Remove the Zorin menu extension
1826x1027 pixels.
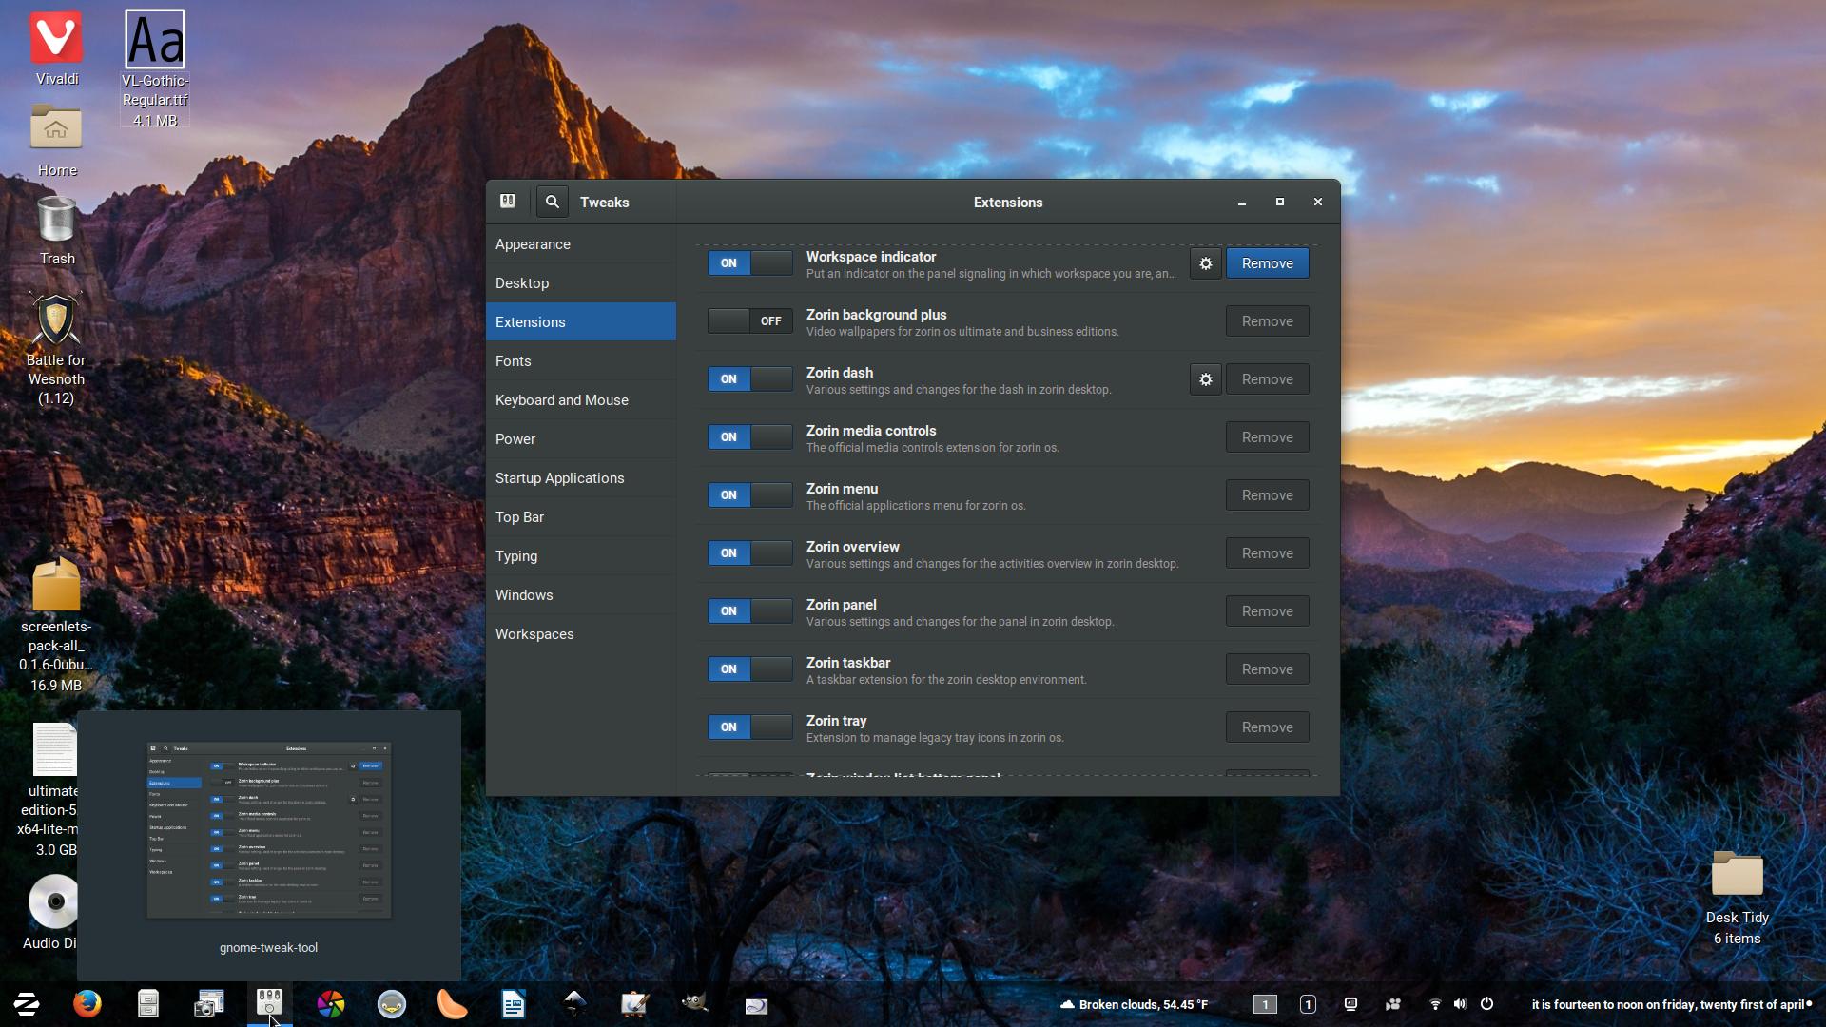click(x=1266, y=494)
